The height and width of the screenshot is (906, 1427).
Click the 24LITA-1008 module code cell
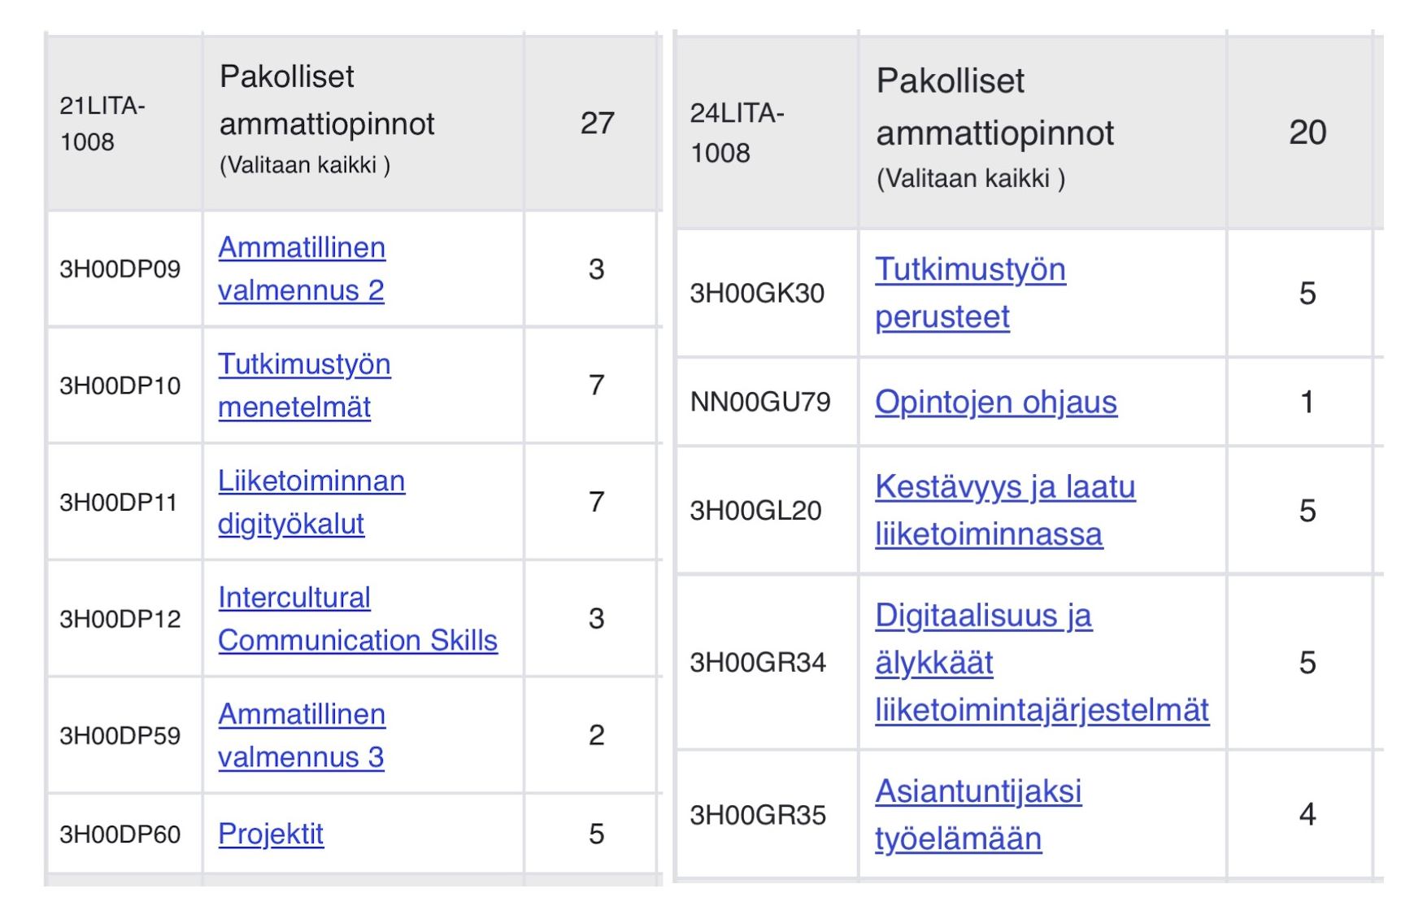(x=737, y=133)
